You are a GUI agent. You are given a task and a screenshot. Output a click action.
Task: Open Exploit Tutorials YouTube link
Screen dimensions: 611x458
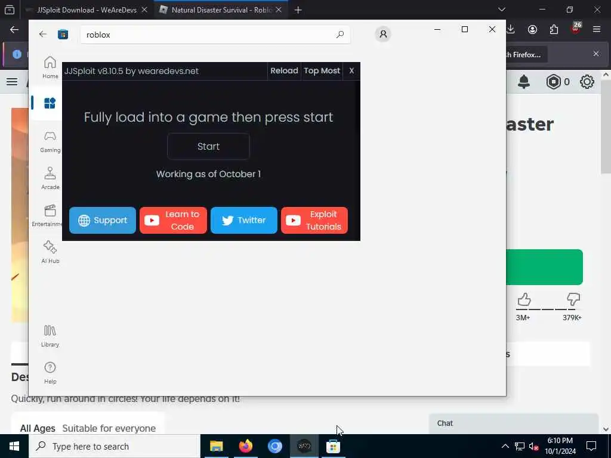click(x=314, y=221)
